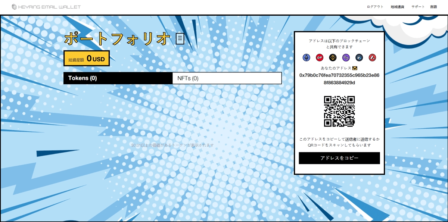
Task: Open the 地域通貨 currency menu
Action: (397, 7)
